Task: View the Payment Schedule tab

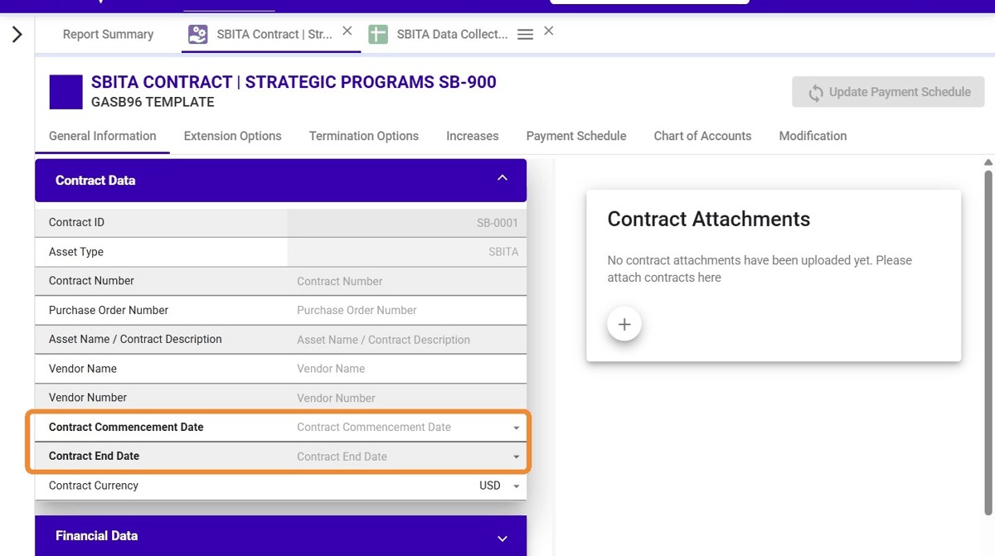Action: (576, 136)
